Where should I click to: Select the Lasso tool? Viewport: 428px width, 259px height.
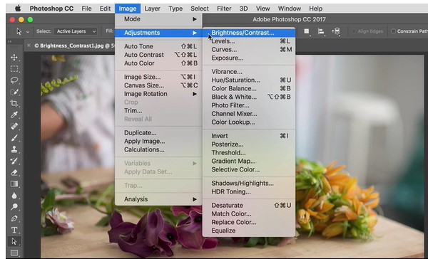(14, 80)
